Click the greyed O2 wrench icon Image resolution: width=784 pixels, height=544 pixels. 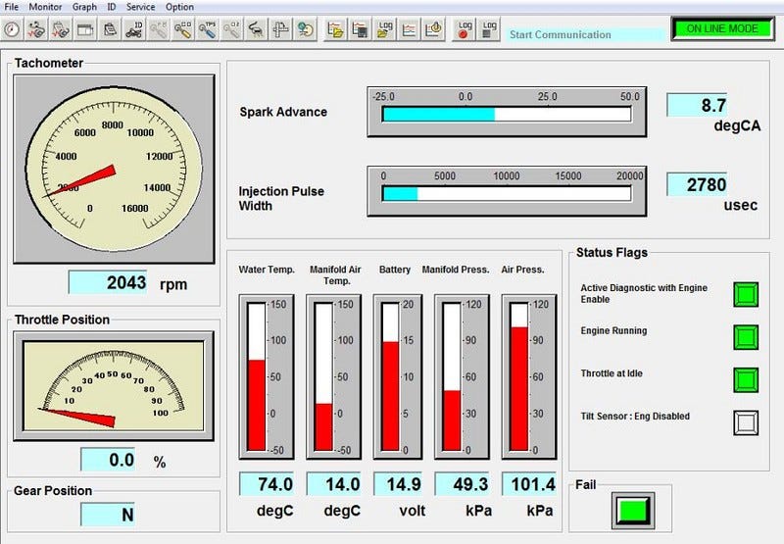232,29
